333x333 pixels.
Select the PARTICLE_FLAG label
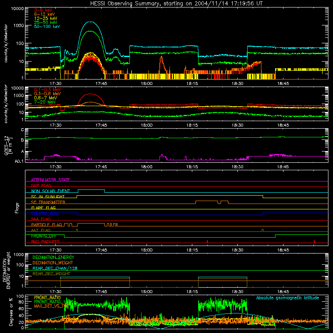point(47,224)
